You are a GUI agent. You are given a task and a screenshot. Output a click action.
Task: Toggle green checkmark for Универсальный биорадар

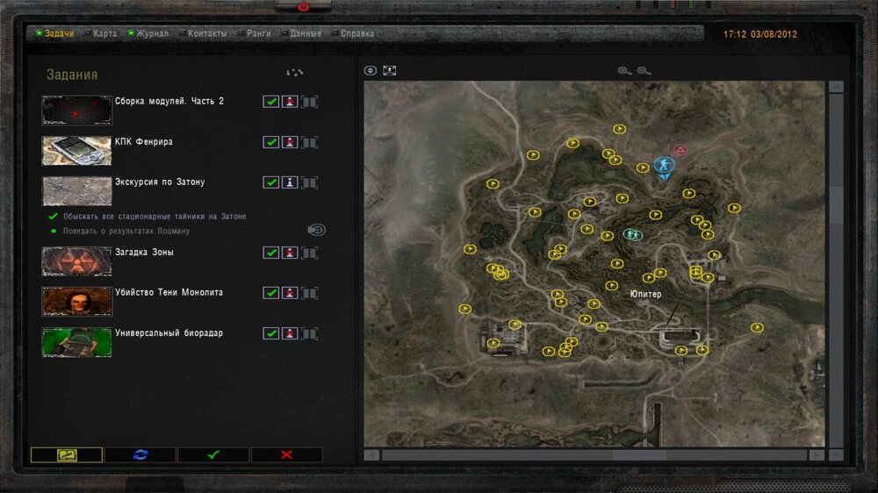(271, 333)
